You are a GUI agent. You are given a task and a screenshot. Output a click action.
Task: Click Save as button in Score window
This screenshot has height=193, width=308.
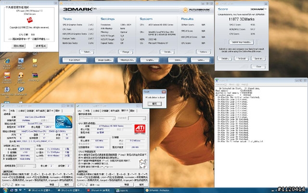[x=258, y=58]
